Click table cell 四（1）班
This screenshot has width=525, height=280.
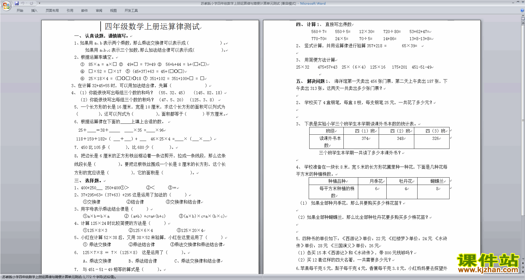pos(361,131)
